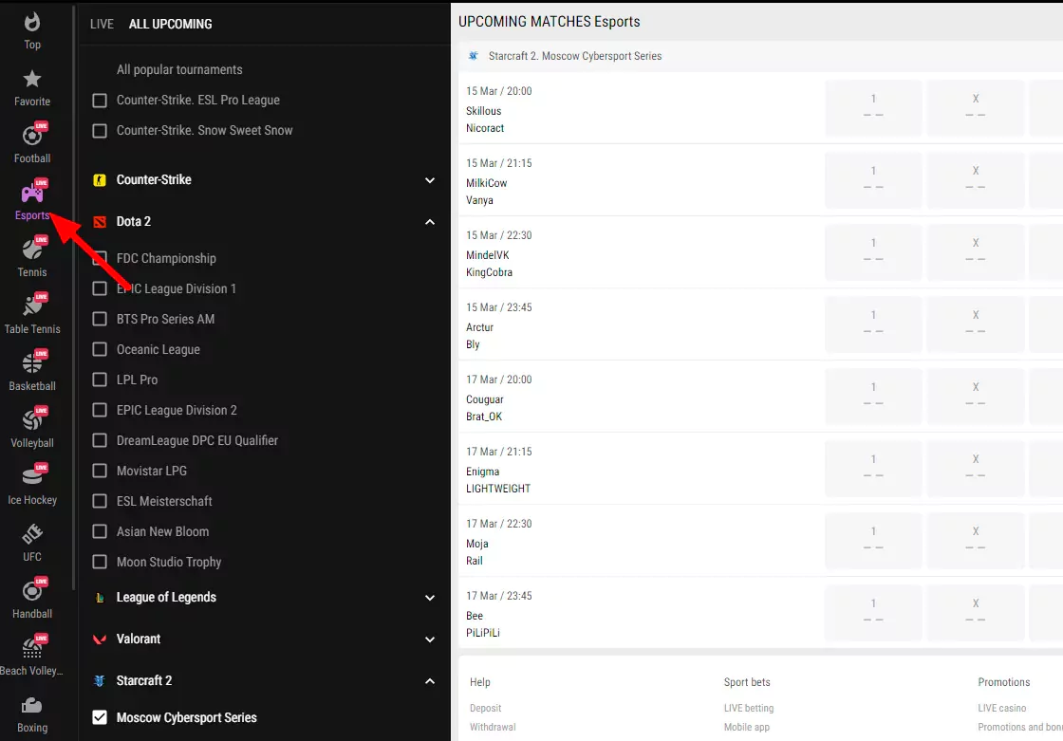The image size is (1063, 741).
Task: Bet on outcome 1 for Skillous vs Nicoract
Action: coord(873,107)
